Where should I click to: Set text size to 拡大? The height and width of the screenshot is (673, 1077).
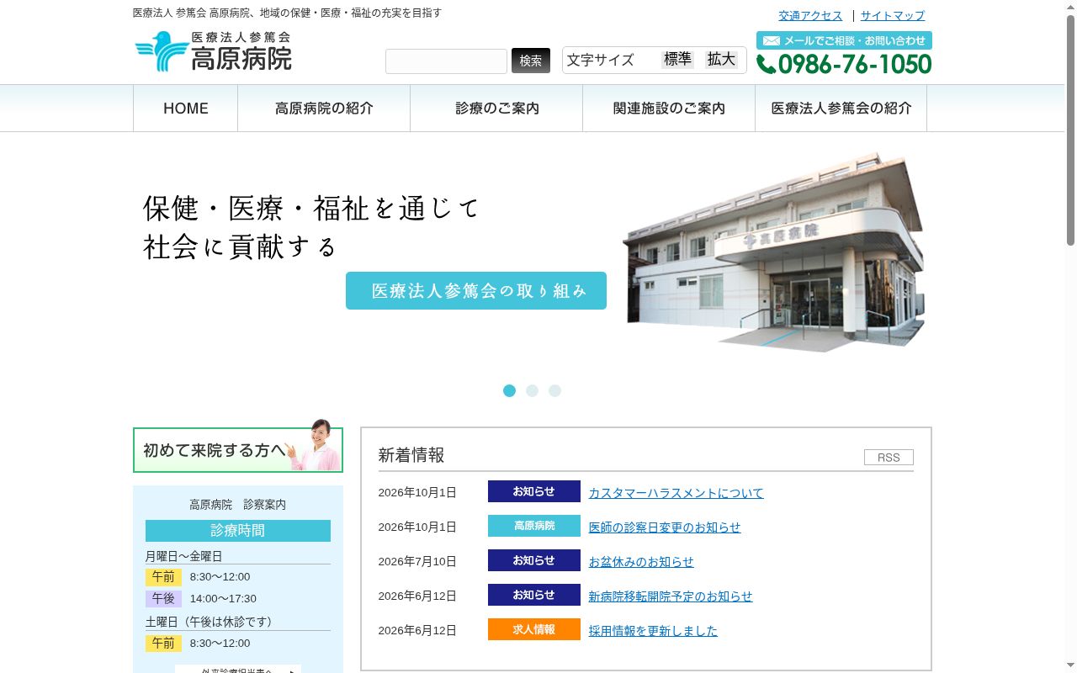[721, 59]
